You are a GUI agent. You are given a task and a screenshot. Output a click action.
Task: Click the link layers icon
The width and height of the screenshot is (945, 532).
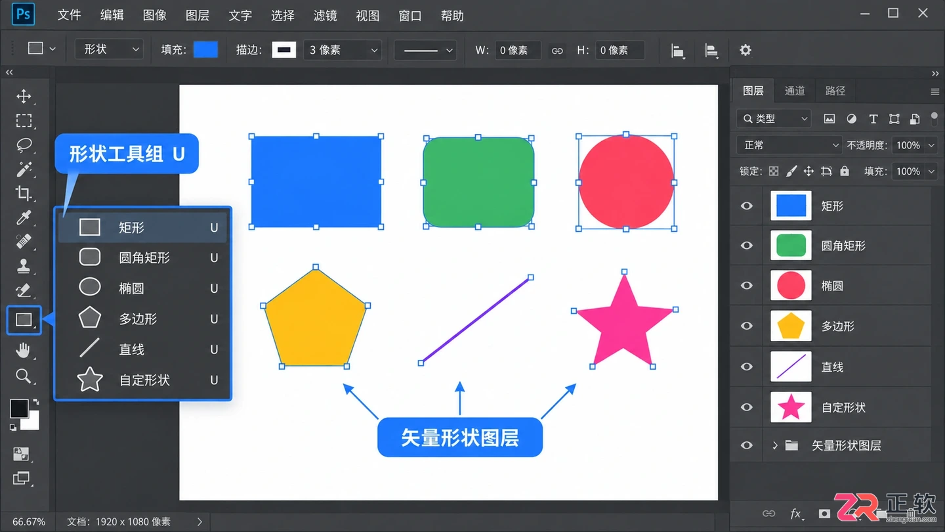coord(768,514)
